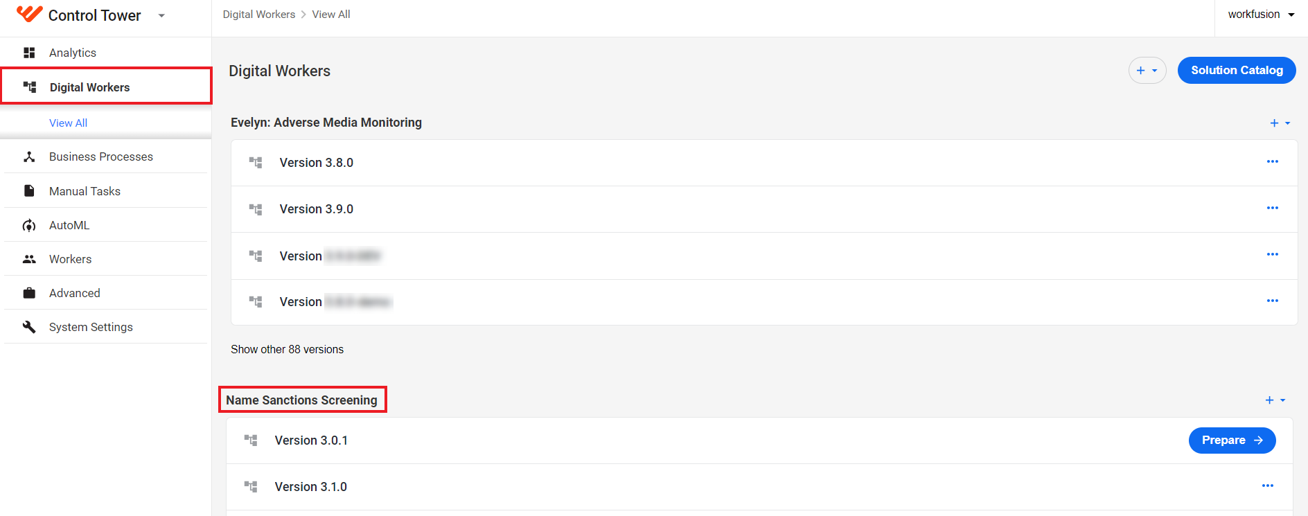Viewport: 1308px width, 516px height.
Task: Click the Version 3.8.0 digital worker icon
Action: point(256,163)
